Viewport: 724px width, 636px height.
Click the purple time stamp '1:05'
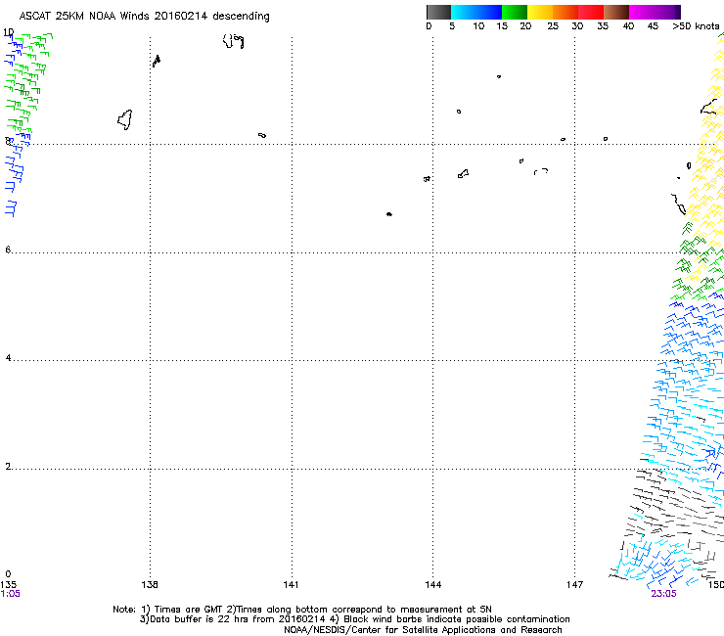(11, 594)
